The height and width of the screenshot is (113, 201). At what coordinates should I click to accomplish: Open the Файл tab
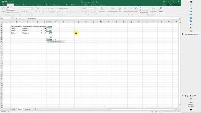[3, 5]
